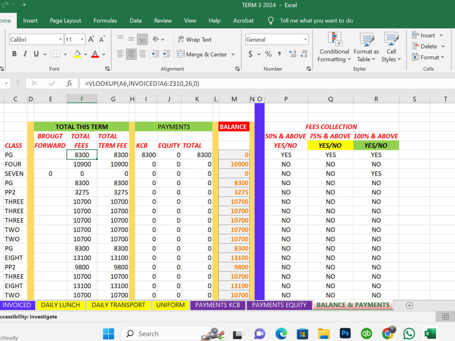Screen dimensions: 455x341
Task: Click the Insert Function fx icon
Action: click(x=69, y=84)
